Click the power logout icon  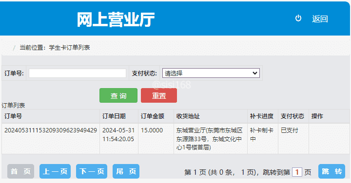click(x=298, y=18)
